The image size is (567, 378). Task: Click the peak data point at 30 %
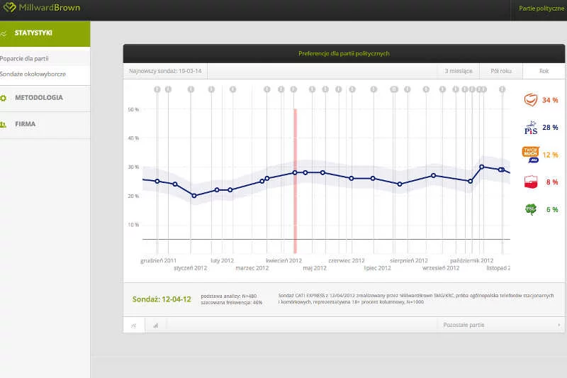coord(482,167)
